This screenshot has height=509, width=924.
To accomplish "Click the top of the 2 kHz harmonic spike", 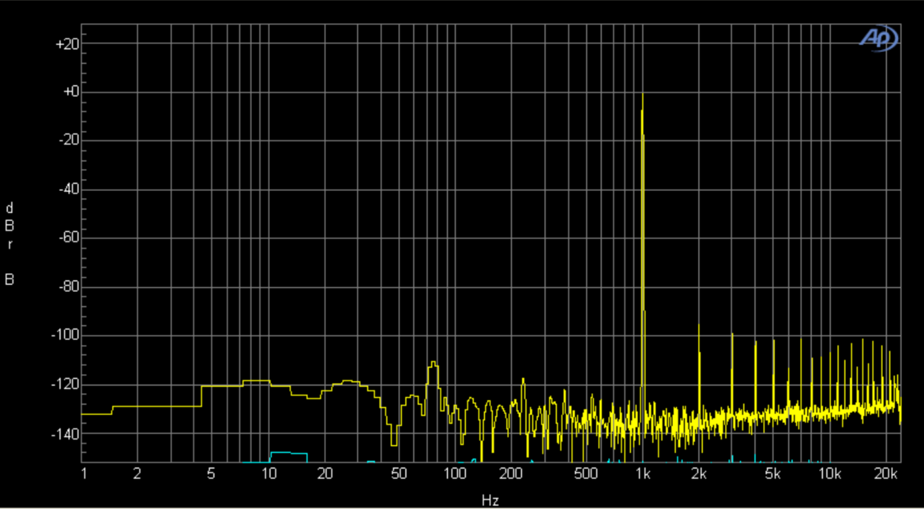I will [x=699, y=325].
